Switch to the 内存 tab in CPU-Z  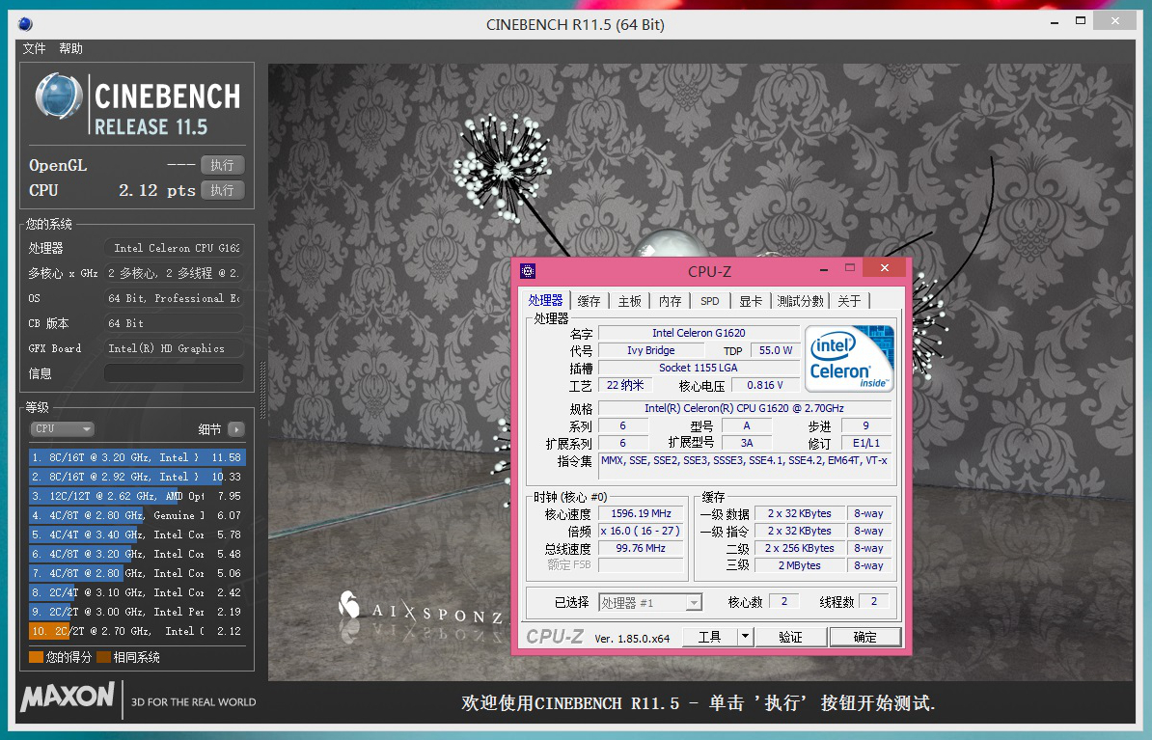pos(670,301)
